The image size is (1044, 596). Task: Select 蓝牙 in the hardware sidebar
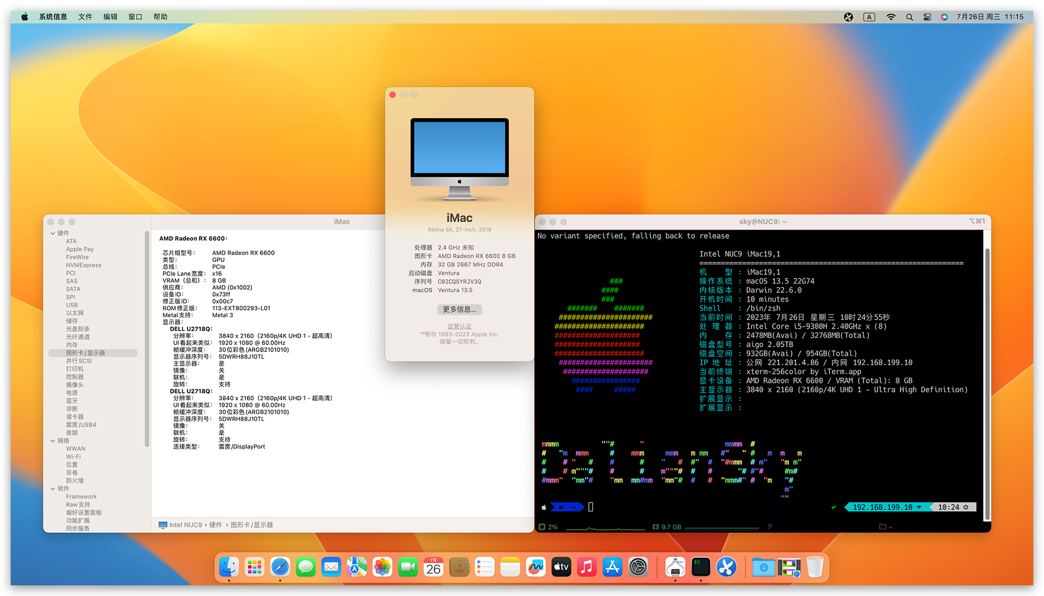(72, 401)
